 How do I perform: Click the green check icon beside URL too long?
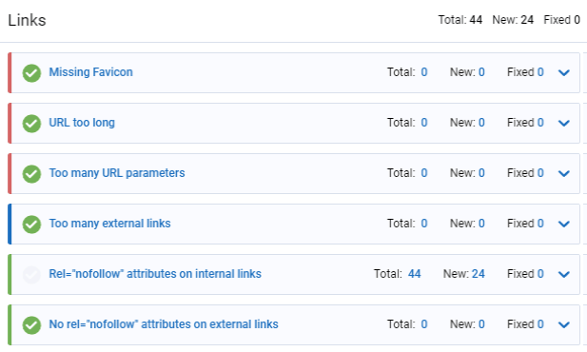[x=31, y=124]
